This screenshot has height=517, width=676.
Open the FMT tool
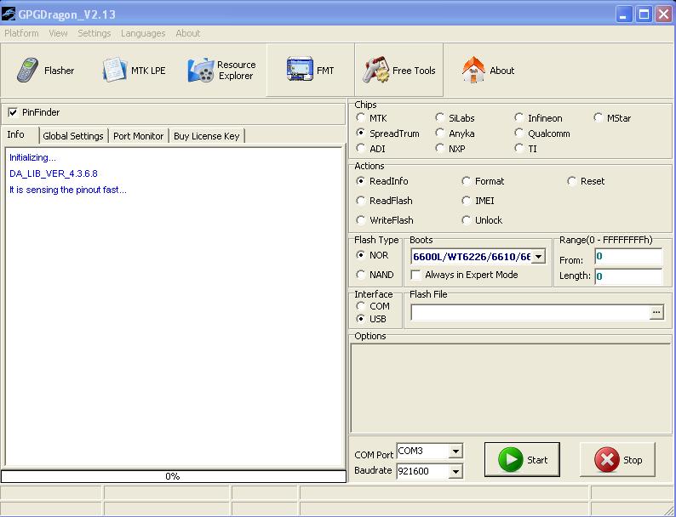(311, 71)
